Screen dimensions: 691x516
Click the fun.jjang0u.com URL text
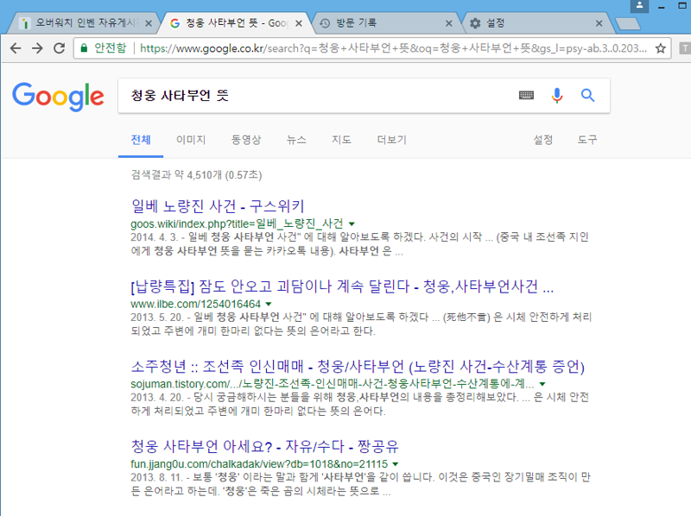pos(259,464)
